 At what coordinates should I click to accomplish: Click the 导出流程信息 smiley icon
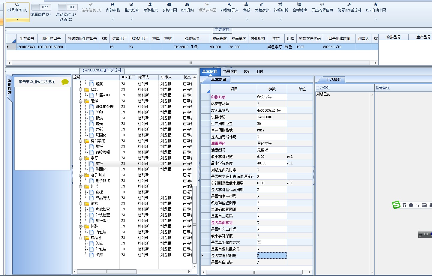coord(322,4)
